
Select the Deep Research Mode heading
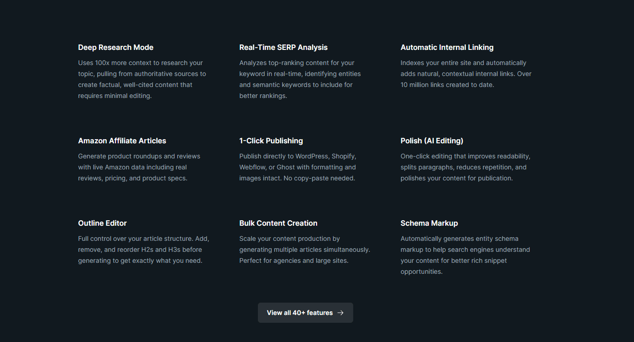click(x=116, y=48)
